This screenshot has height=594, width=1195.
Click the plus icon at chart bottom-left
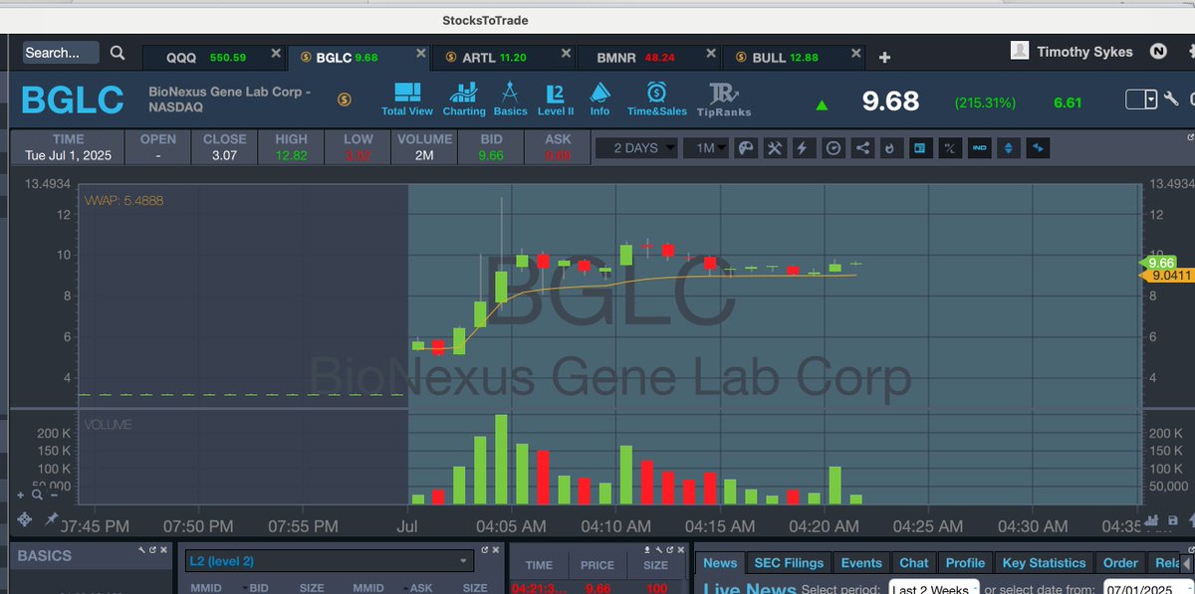tap(20, 494)
